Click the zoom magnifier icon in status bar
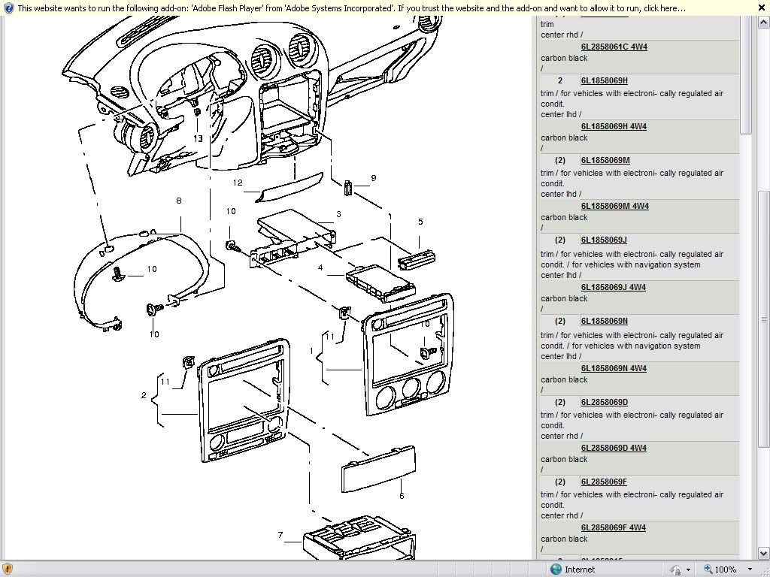 (708, 569)
